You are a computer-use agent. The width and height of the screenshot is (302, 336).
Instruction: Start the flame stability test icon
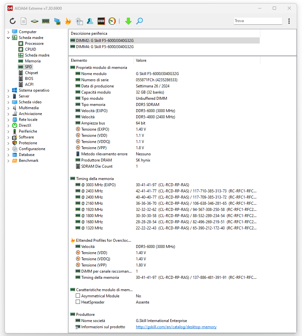[x=68, y=21]
